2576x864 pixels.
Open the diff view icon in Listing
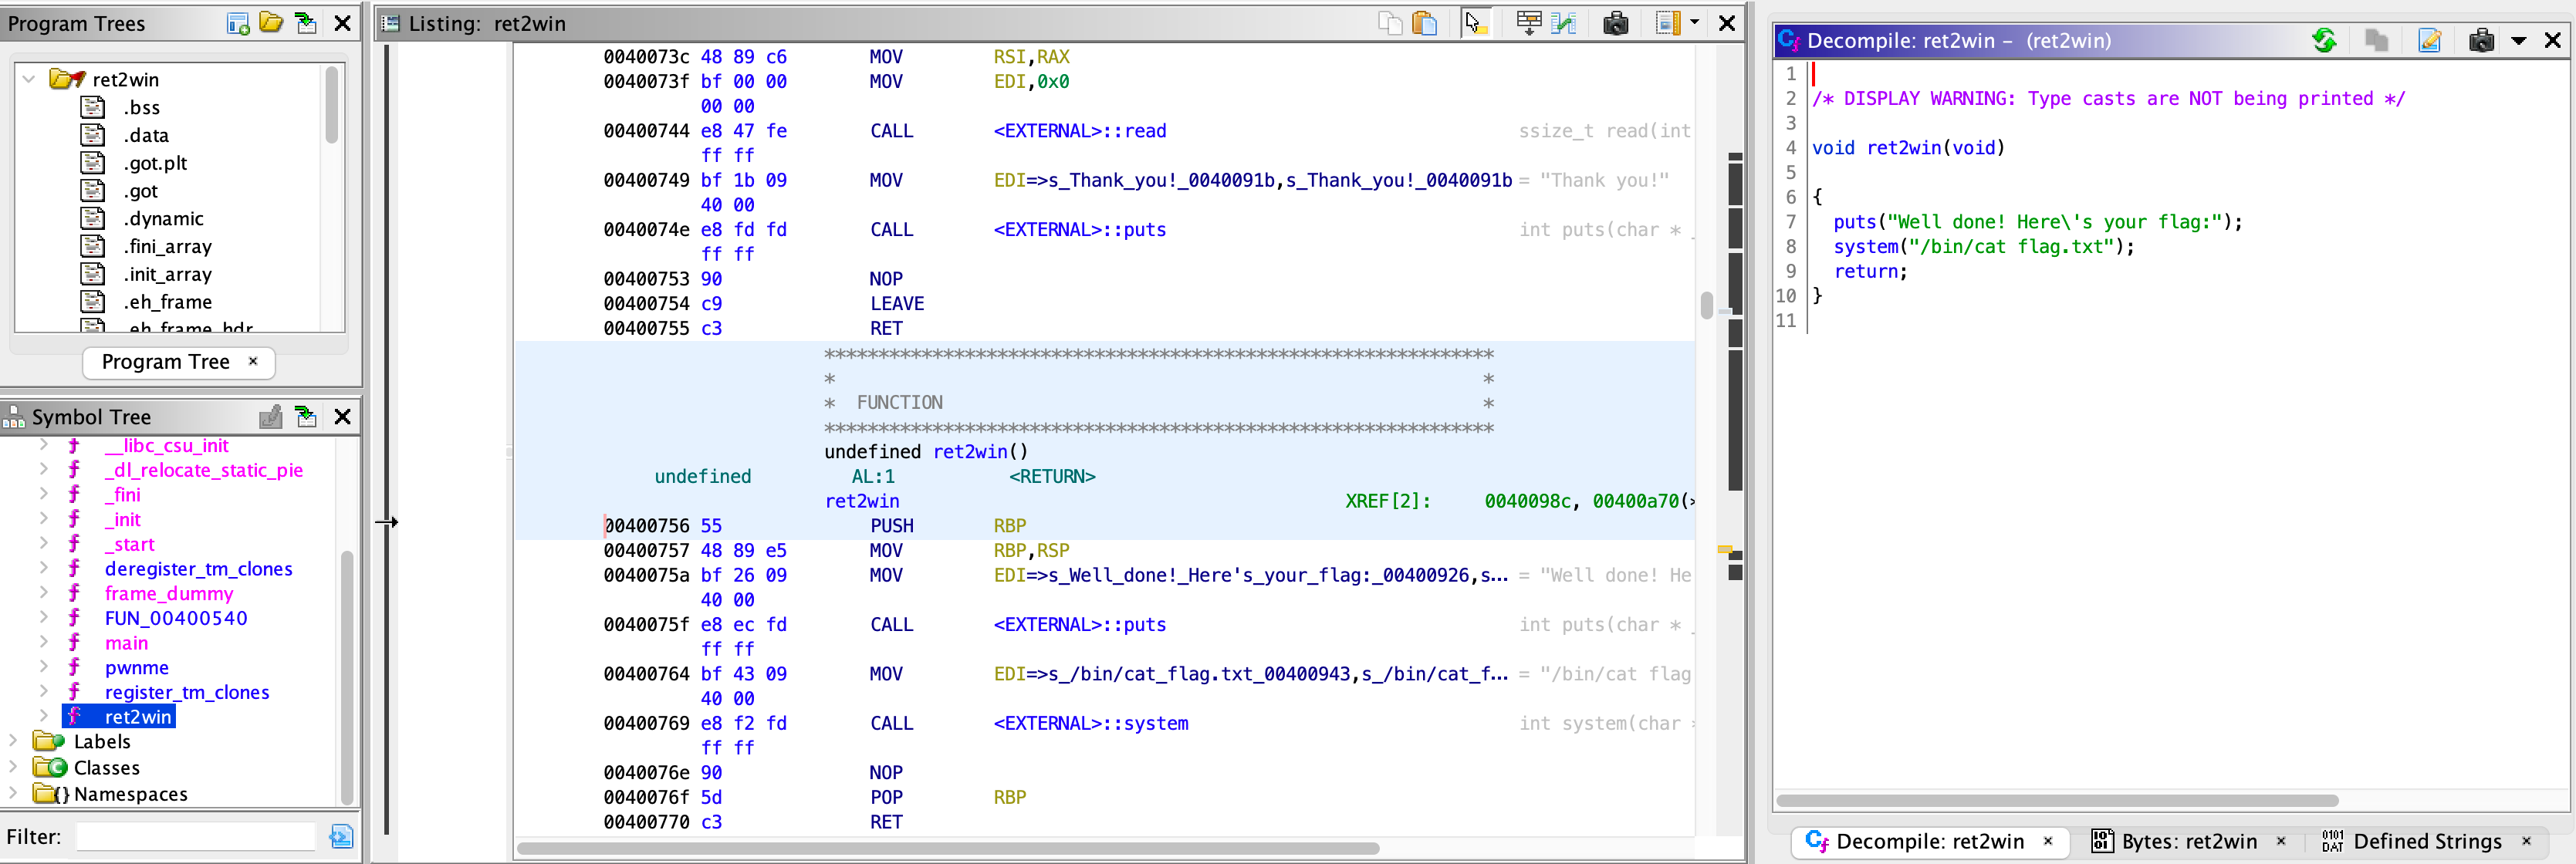pos(1563,23)
